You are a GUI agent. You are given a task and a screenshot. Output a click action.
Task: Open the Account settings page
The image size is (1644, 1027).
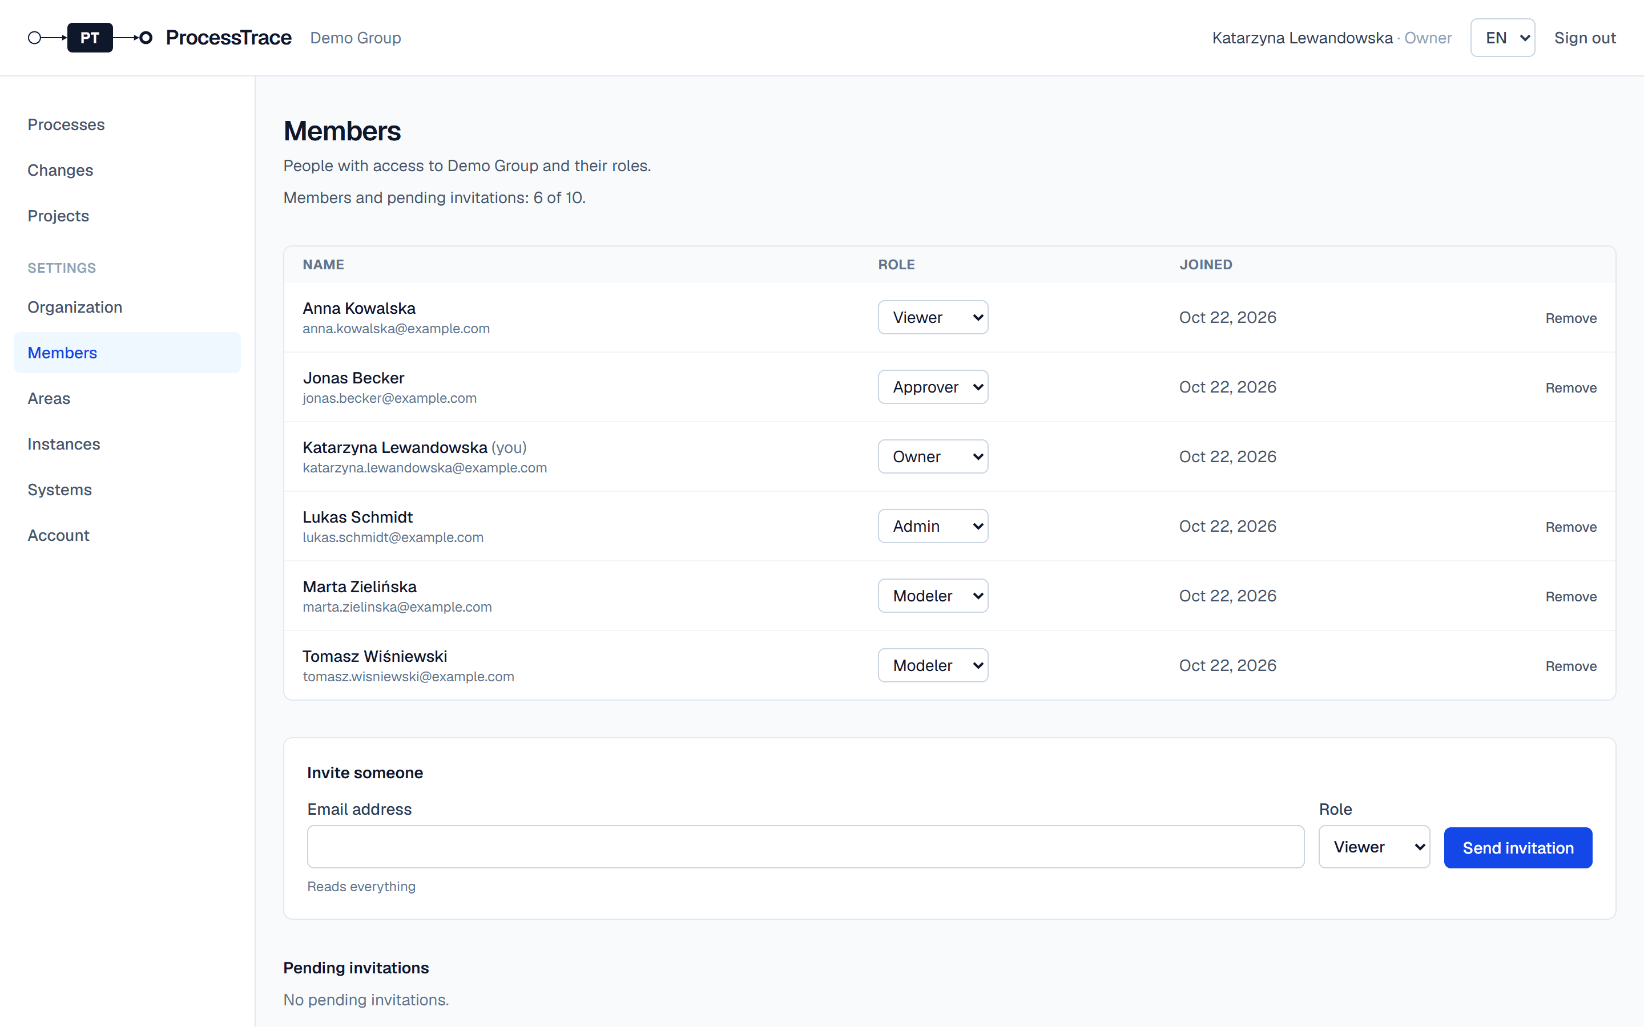(x=127, y=535)
